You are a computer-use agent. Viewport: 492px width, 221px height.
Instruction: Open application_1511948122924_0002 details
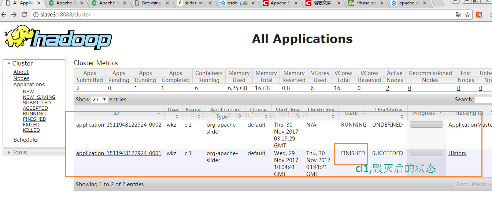coord(119,125)
